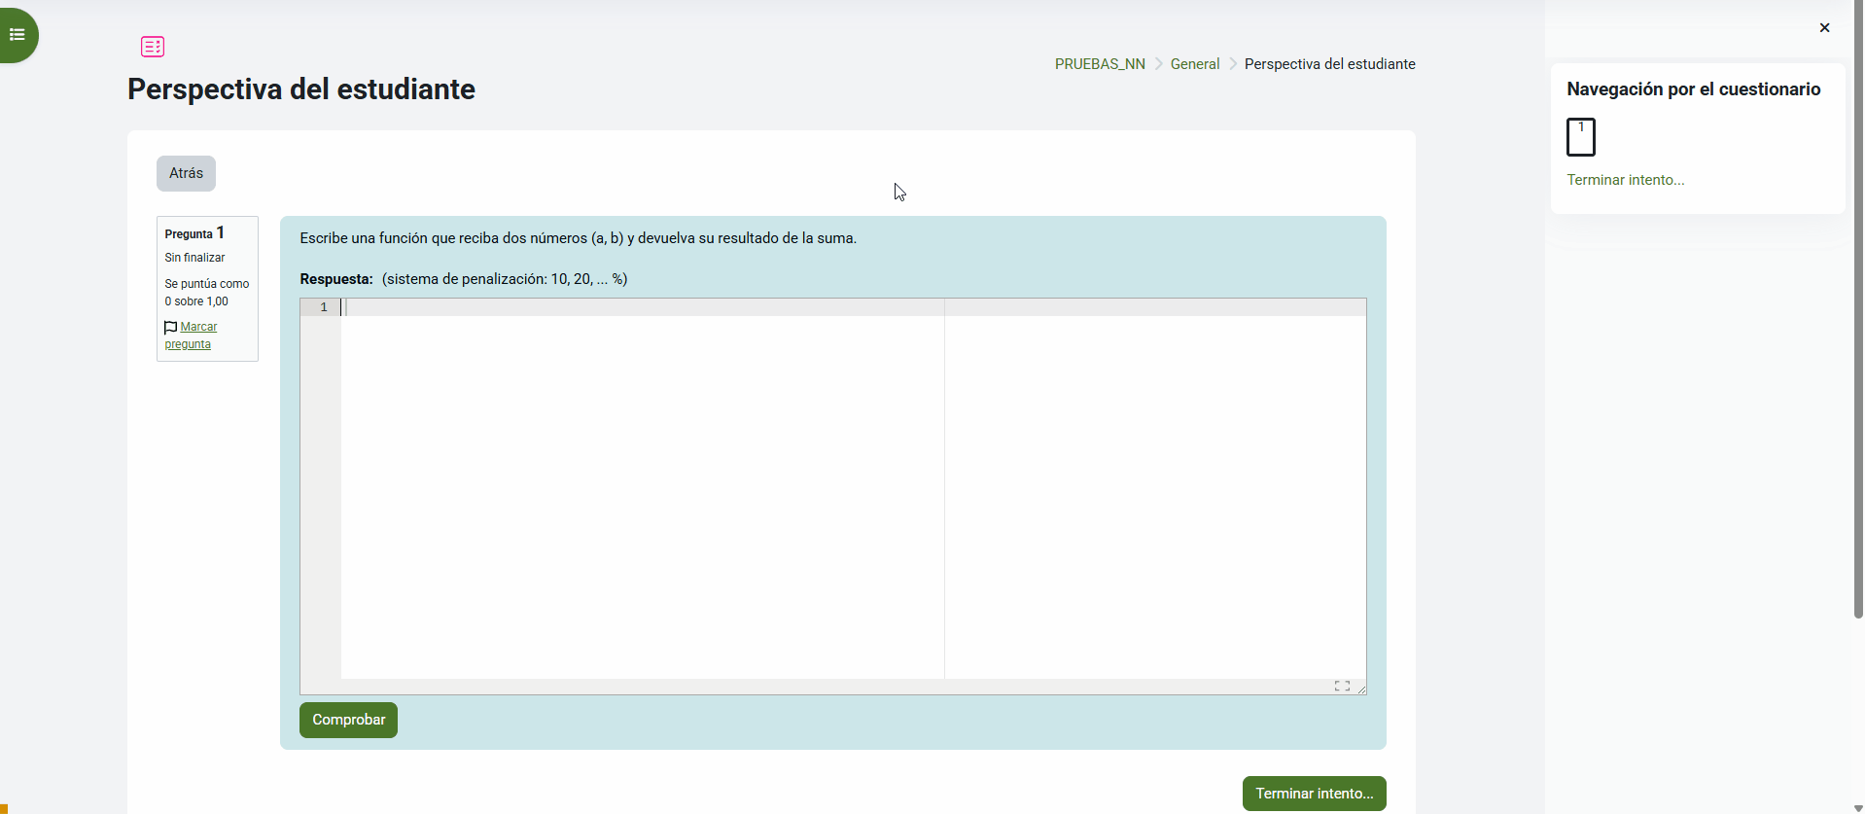Click the Atrás button
The height and width of the screenshot is (814, 1865).
click(186, 173)
